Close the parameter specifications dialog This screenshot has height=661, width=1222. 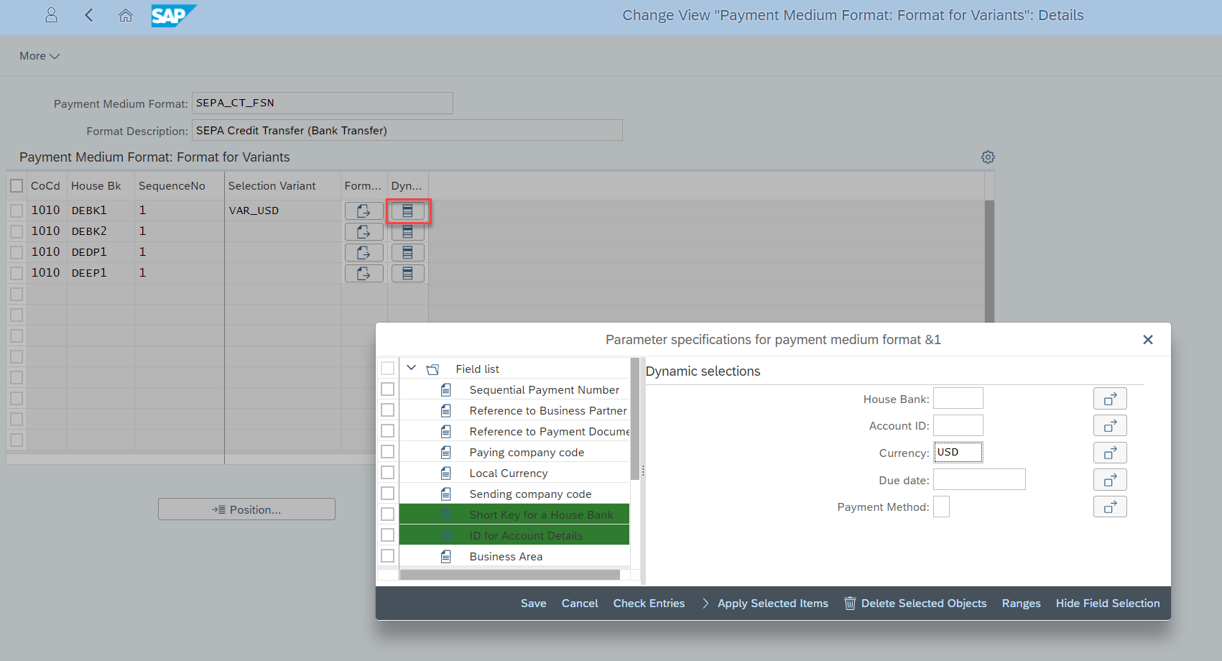click(x=1148, y=340)
